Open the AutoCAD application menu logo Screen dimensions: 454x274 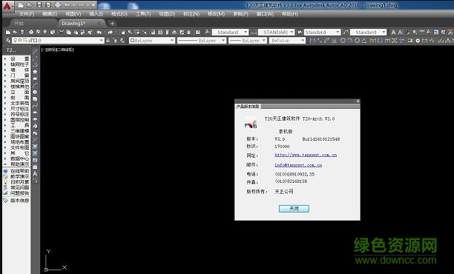(x=7, y=7)
